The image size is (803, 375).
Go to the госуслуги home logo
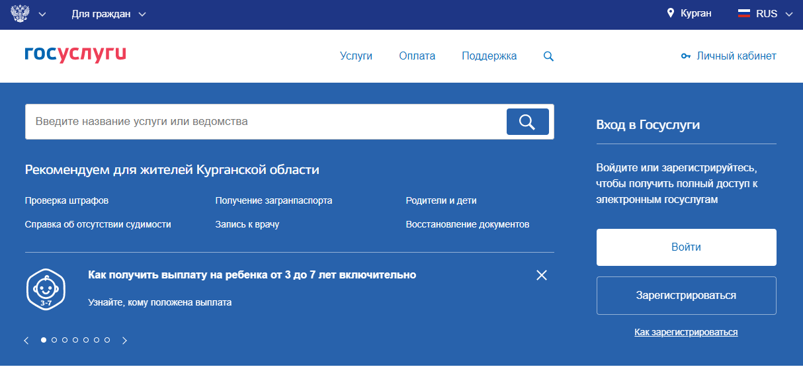(x=75, y=54)
